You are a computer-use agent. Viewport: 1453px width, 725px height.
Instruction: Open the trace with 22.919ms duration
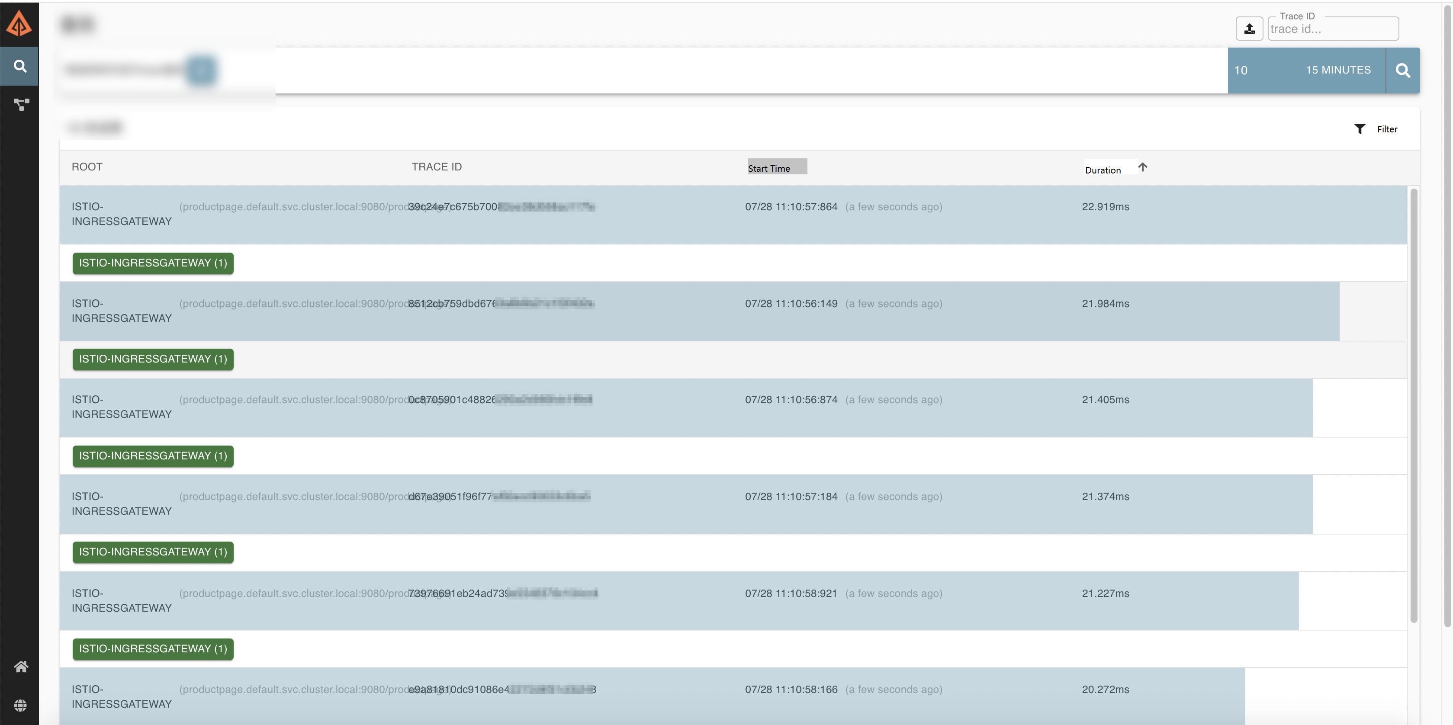pos(733,215)
